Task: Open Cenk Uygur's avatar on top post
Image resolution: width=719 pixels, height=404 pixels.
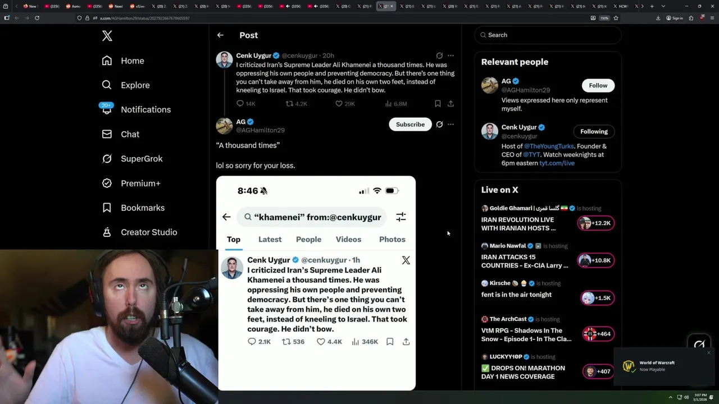Action: coord(224,59)
